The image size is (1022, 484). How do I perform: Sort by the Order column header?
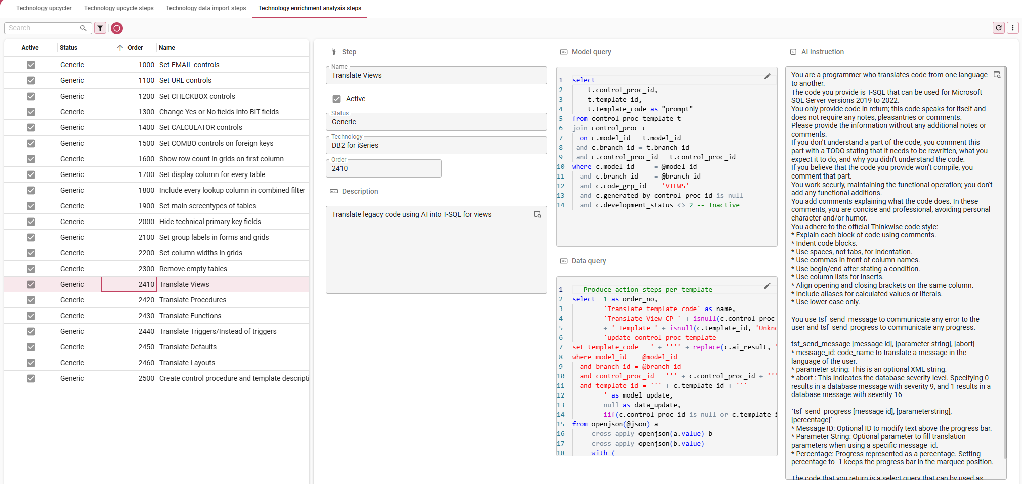tap(135, 48)
